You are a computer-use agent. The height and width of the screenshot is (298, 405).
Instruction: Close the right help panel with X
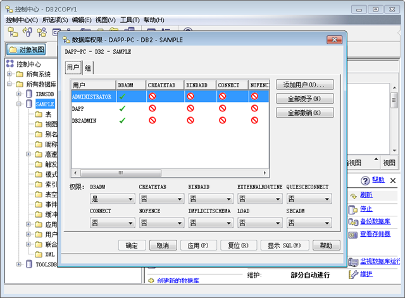click(x=393, y=180)
